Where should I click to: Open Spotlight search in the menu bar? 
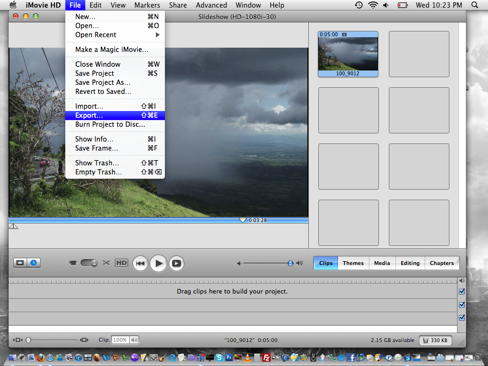click(x=475, y=5)
